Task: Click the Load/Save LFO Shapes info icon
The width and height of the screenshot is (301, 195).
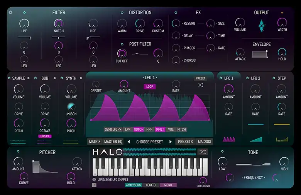Action: (94, 180)
